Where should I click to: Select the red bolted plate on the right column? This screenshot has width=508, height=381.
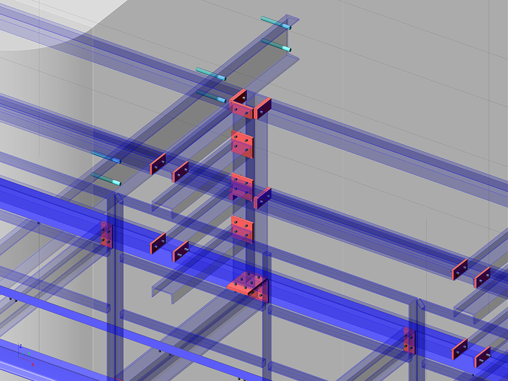pyautogui.click(x=409, y=340)
